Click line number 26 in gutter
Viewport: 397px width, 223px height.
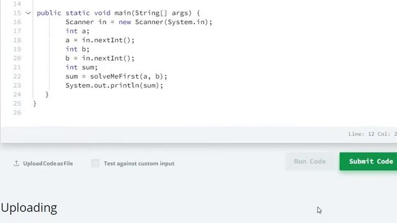[17, 113]
